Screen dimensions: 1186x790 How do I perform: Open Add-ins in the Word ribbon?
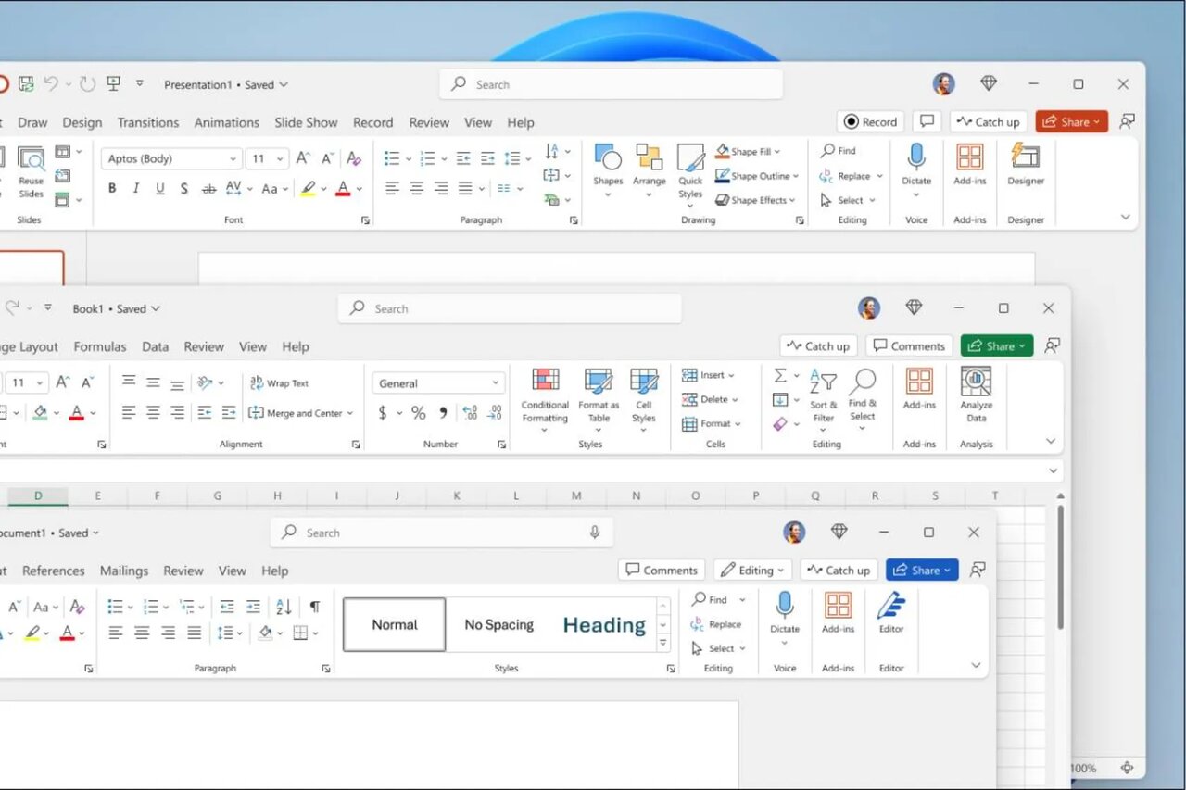(x=838, y=607)
